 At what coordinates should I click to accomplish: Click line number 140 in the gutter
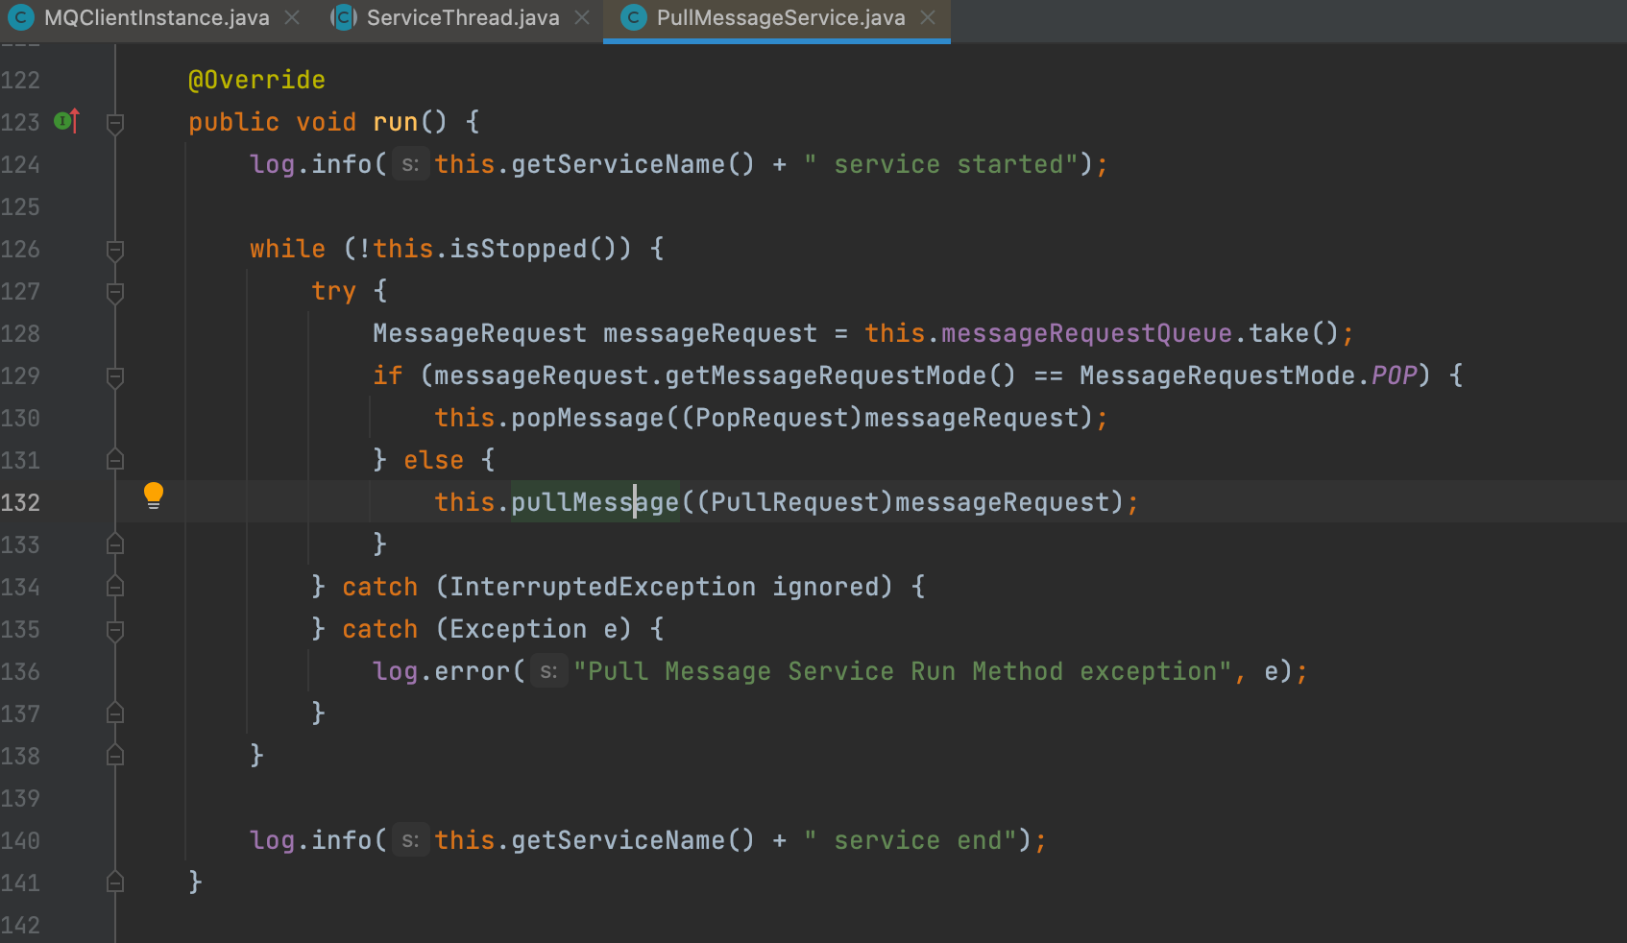20,840
